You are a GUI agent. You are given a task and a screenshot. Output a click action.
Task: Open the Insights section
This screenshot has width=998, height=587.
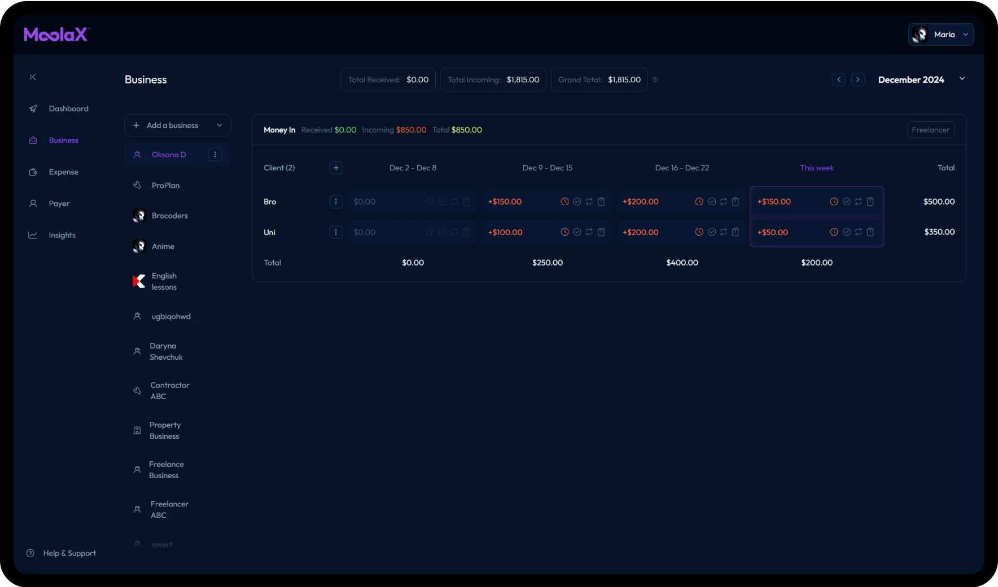pos(52,235)
